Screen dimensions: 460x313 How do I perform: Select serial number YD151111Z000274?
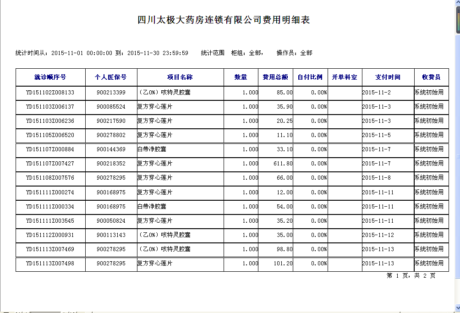(50, 192)
